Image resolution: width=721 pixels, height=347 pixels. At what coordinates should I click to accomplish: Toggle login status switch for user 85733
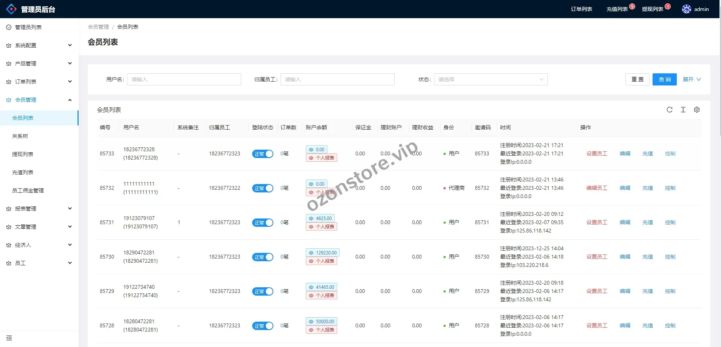pyautogui.click(x=262, y=154)
